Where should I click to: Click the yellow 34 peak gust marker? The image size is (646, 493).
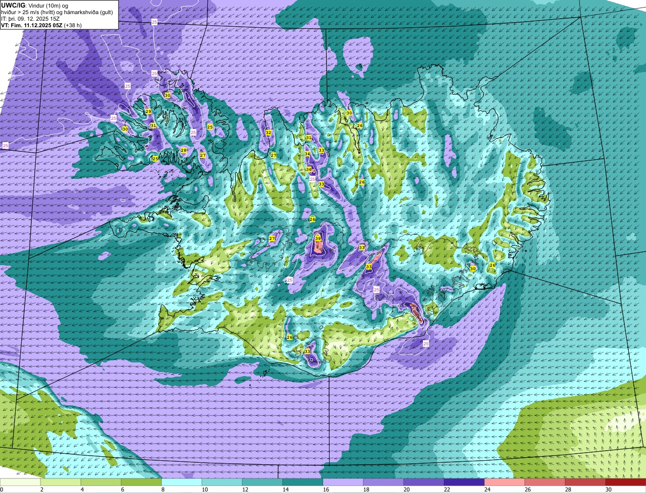click(307, 154)
